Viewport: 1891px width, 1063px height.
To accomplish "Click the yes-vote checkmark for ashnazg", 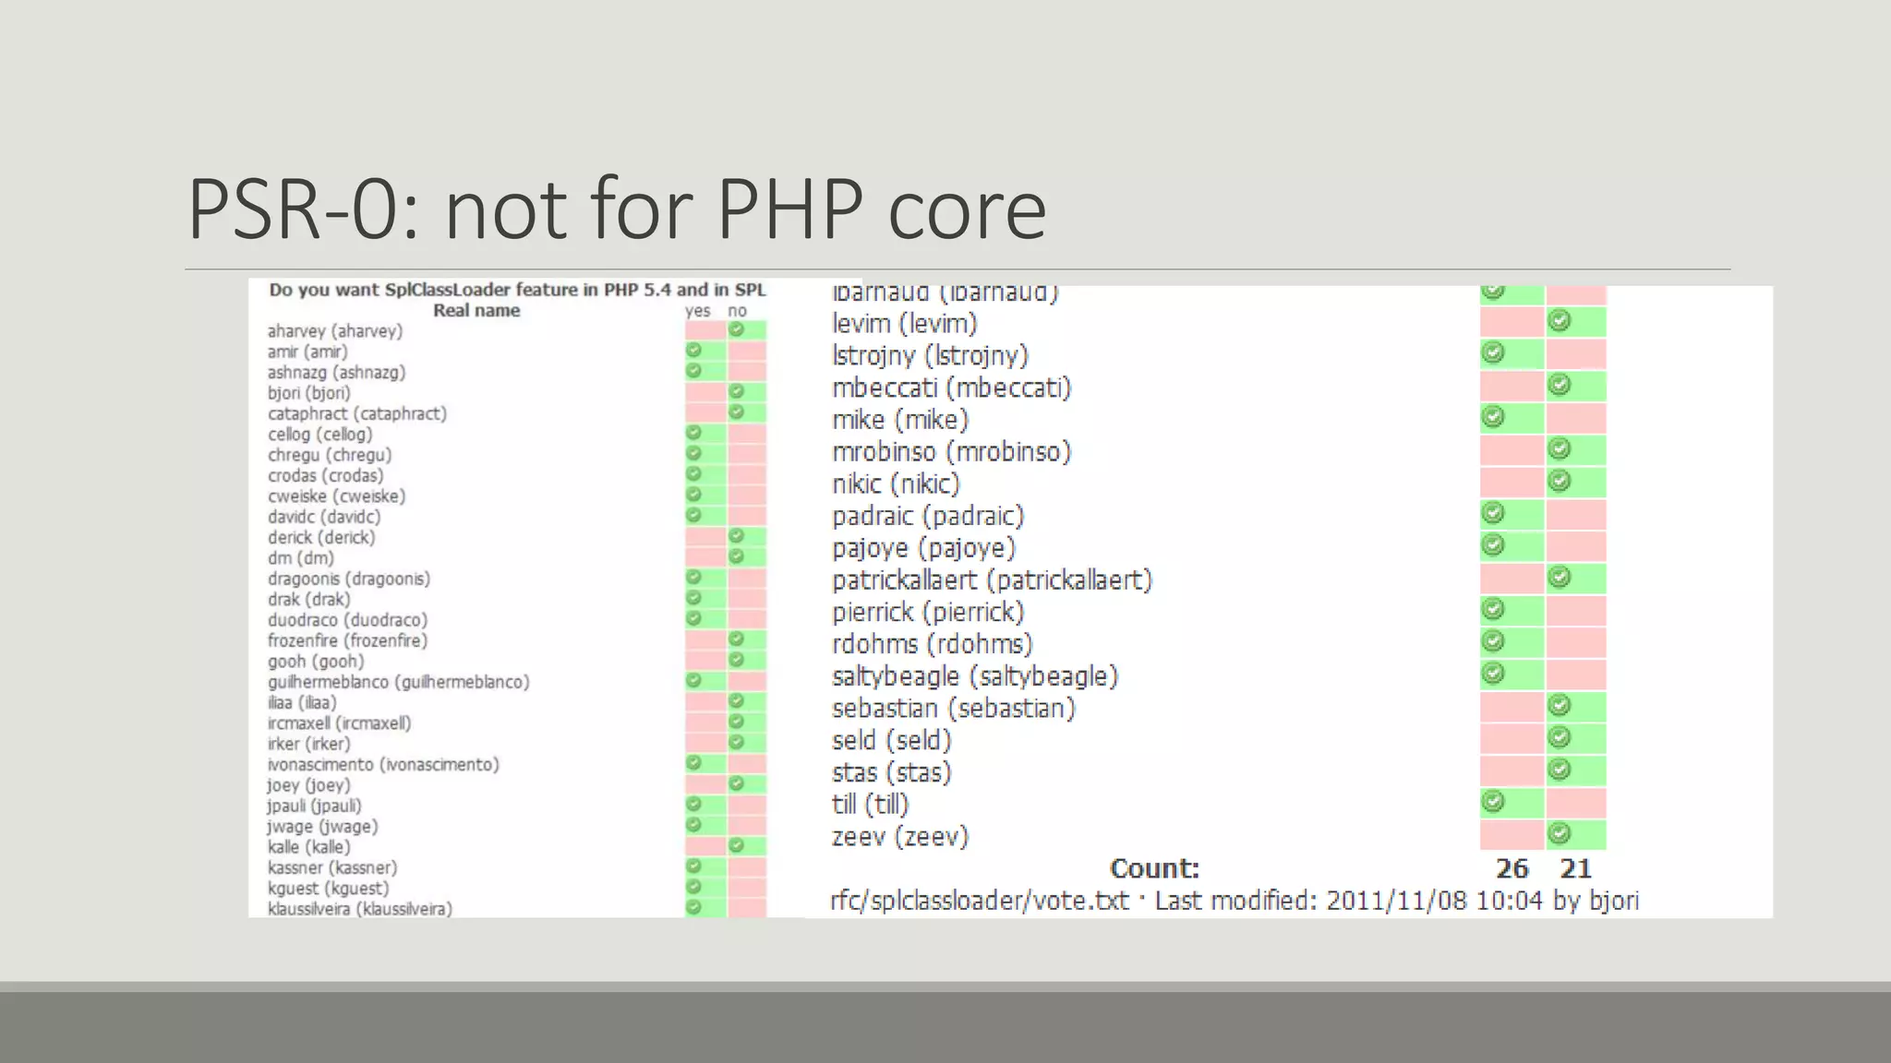I will tap(693, 371).
